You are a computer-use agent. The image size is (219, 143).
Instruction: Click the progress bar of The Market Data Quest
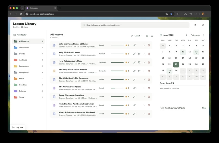coord(117,88)
